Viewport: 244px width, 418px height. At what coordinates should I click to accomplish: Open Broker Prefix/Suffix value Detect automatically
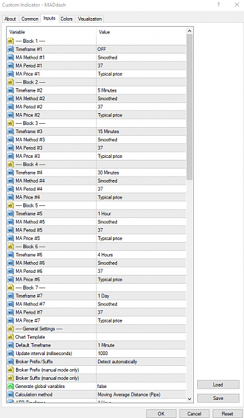click(141, 362)
